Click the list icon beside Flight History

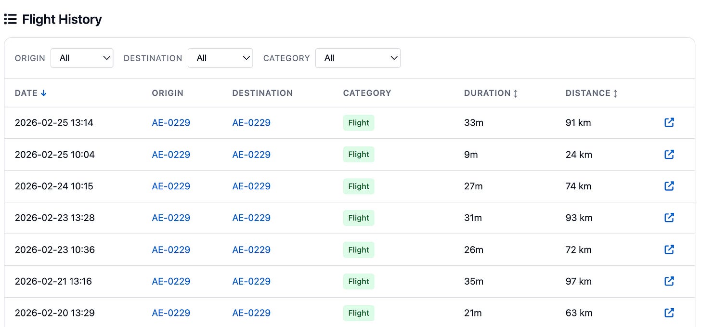click(10, 19)
